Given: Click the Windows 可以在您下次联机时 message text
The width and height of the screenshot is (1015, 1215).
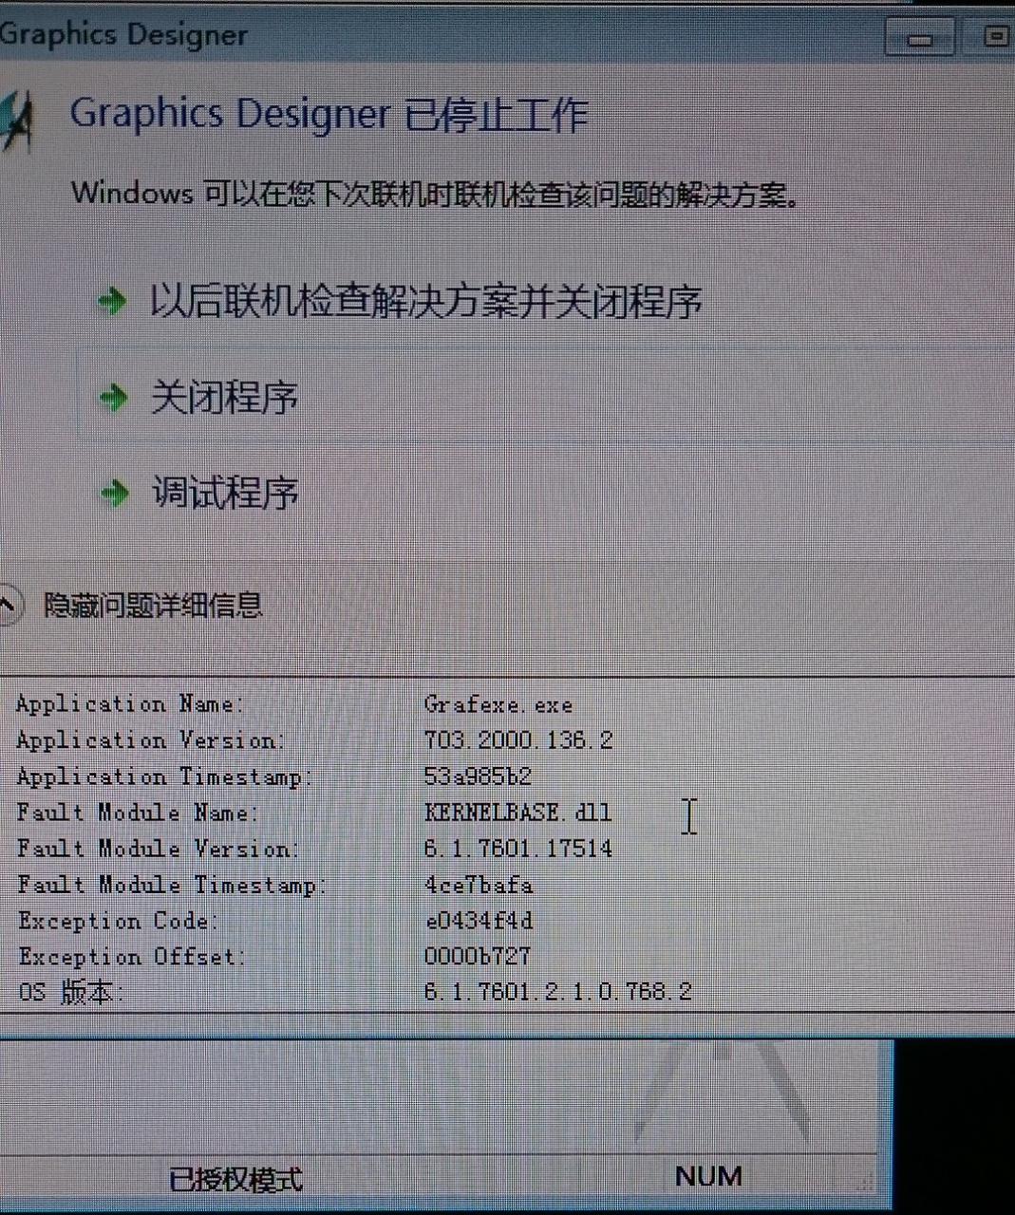Looking at the screenshot, I should pos(436,195).
